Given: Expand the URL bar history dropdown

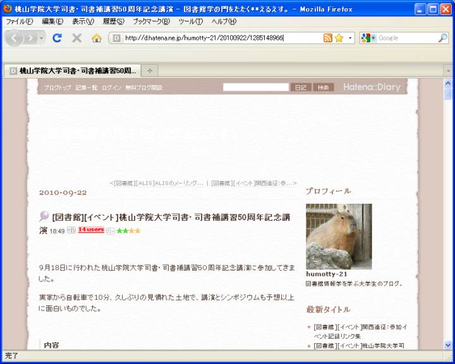Looking at the screenshot, I should tap(351, 38).
